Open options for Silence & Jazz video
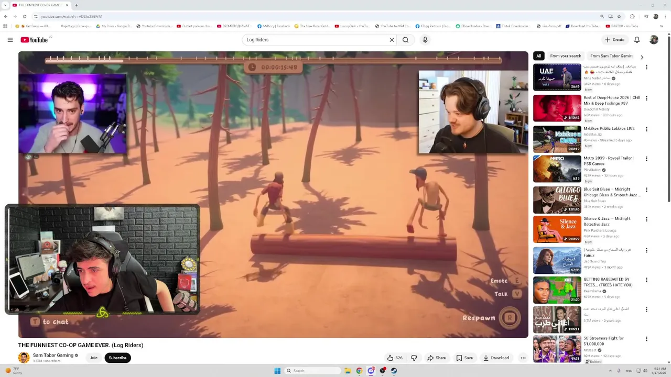The height and width of the screenshot is (377, 671). pos(646,219)
